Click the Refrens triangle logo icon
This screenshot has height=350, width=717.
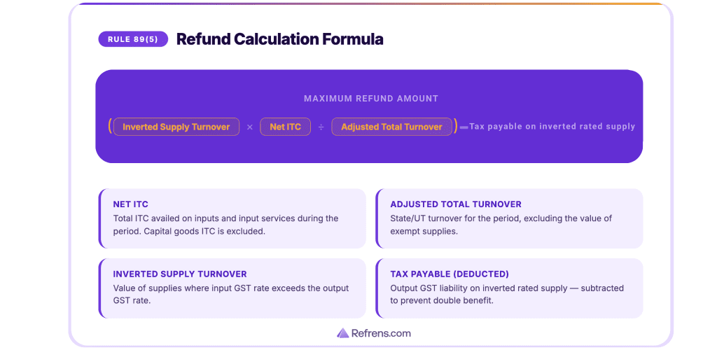[x=342, y=333]
